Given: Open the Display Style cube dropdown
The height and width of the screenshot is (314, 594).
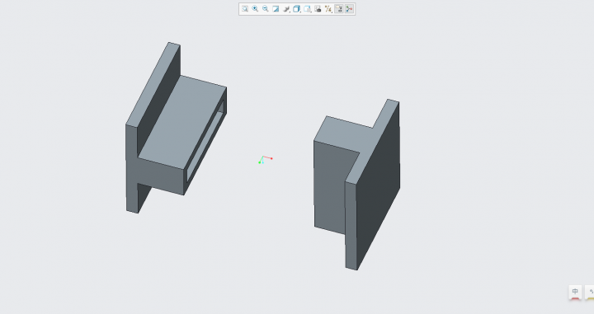Looking at the screenshot, I should pos(297,9).
